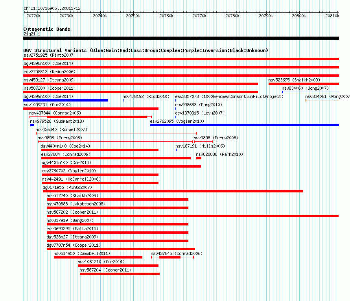Click the 20770k ruler position

click(199, 16)
